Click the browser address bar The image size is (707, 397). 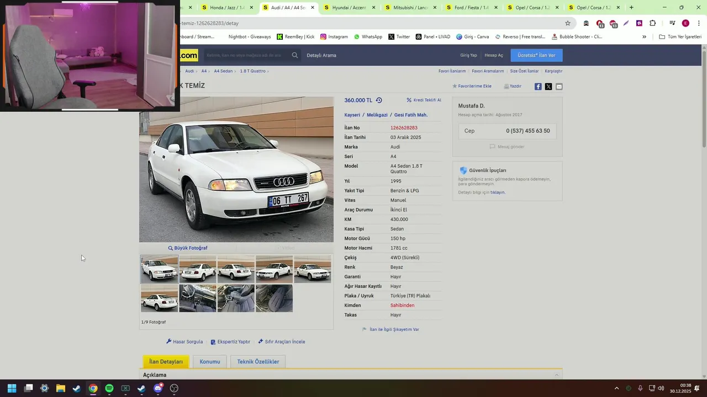point(369,23)
